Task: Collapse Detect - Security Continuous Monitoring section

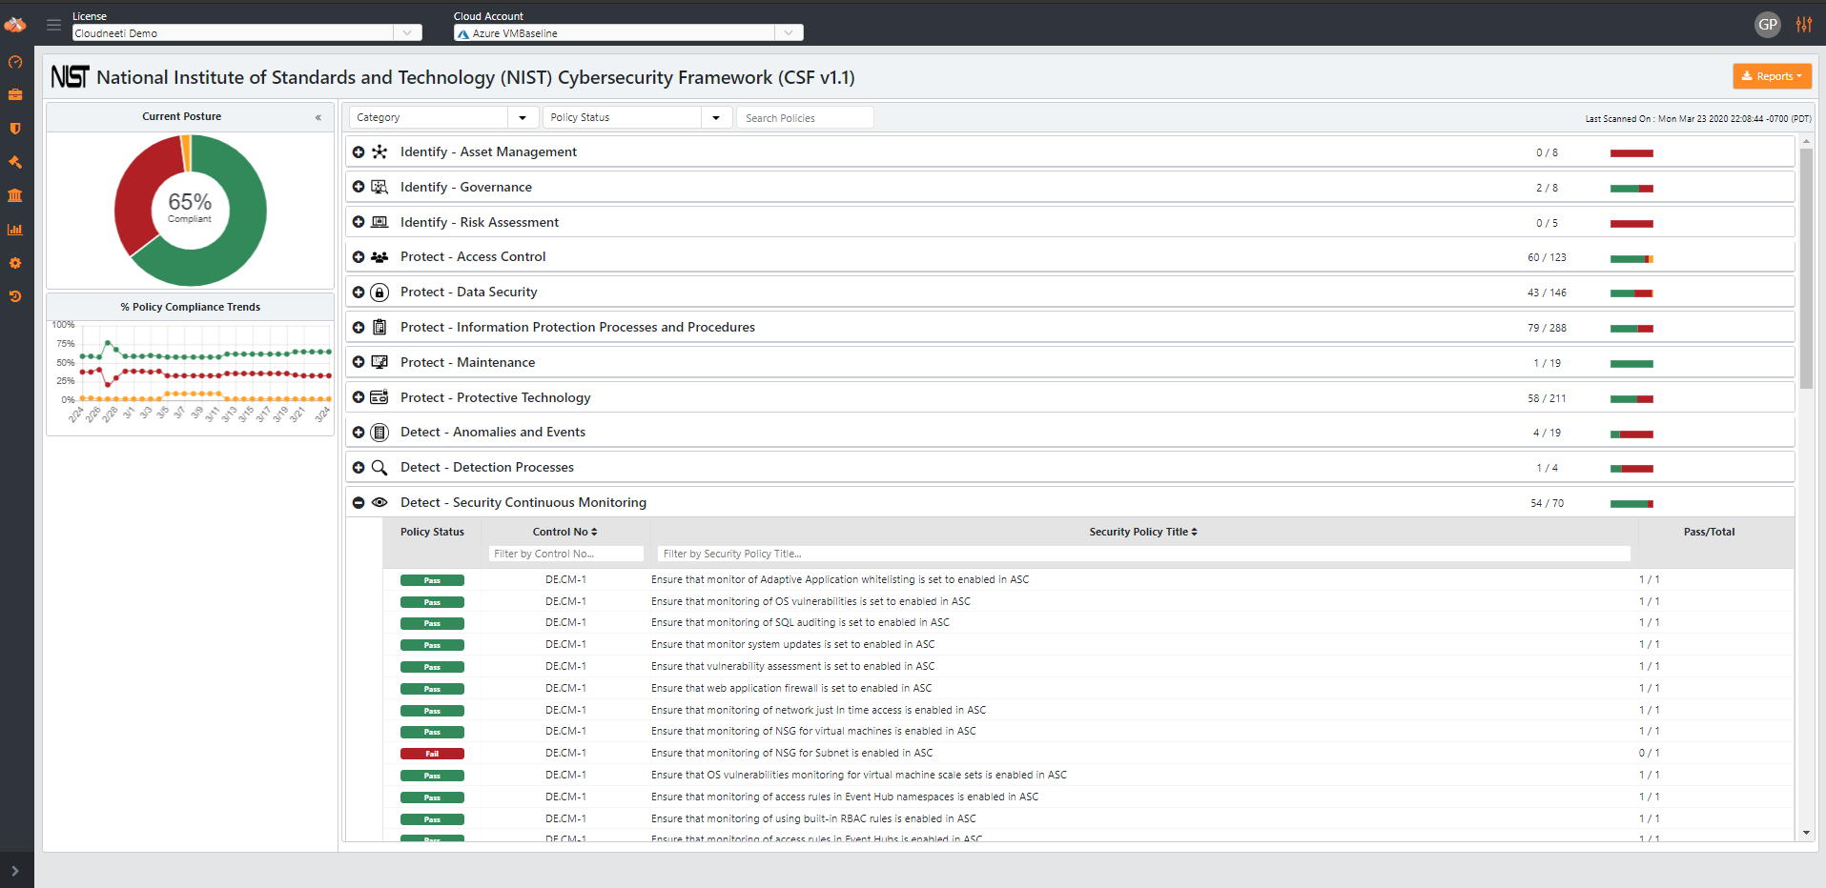Action: tap(359, 503)
